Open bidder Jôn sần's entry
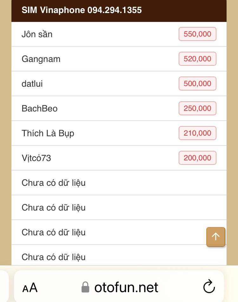 (37, 34)
